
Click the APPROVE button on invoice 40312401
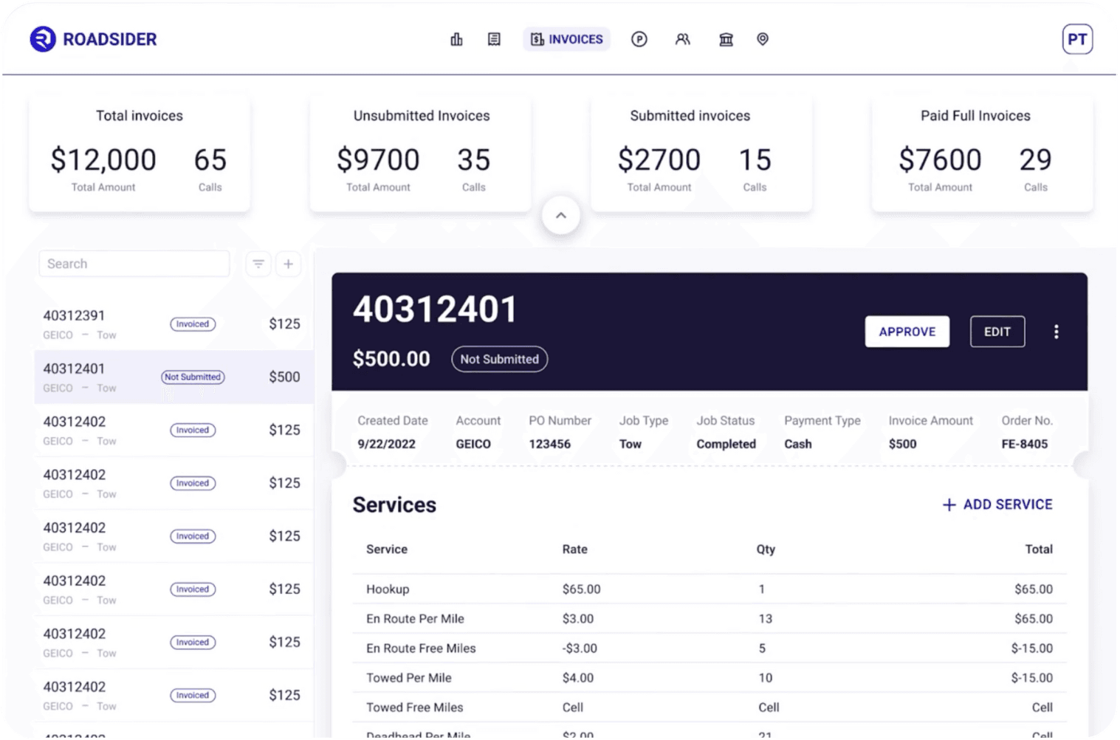907,332
